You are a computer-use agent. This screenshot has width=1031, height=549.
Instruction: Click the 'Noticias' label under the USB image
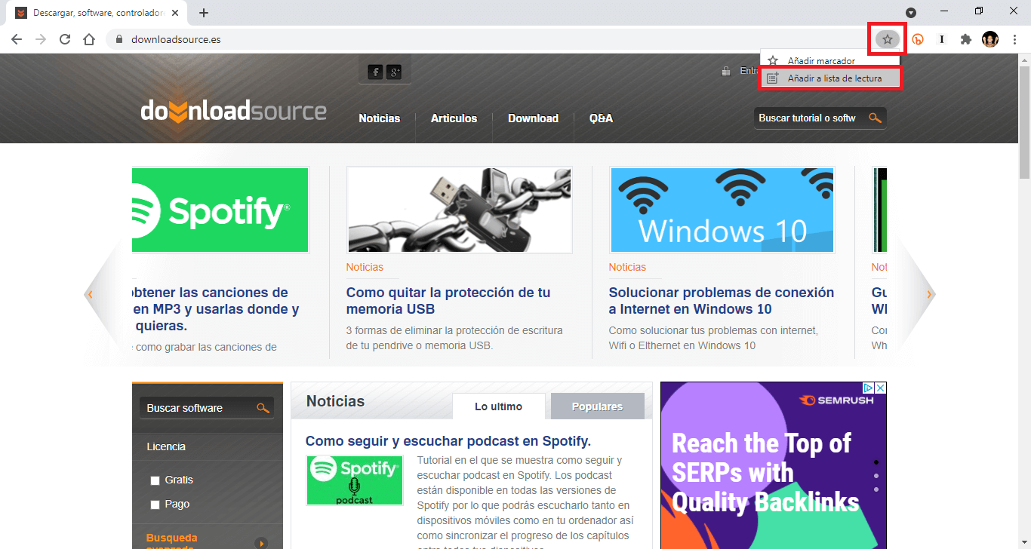pos(365,267)
